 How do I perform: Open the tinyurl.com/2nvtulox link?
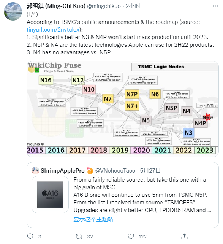point(53,30)
